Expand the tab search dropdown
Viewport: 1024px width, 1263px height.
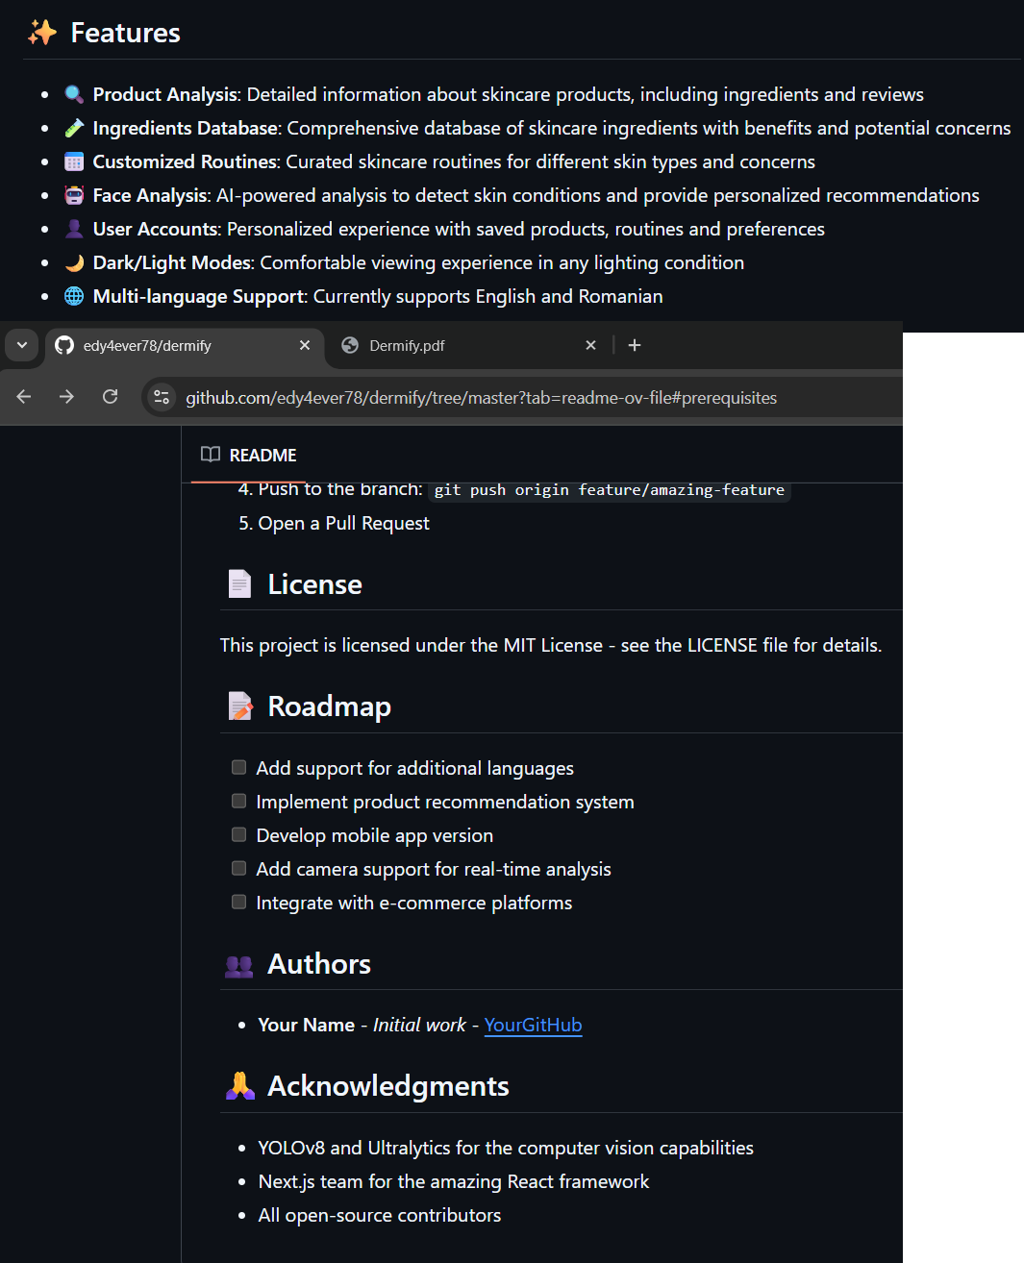tap(21, 345)
